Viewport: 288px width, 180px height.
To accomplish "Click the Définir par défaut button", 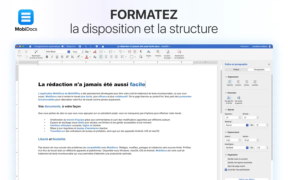I will 246,179.
